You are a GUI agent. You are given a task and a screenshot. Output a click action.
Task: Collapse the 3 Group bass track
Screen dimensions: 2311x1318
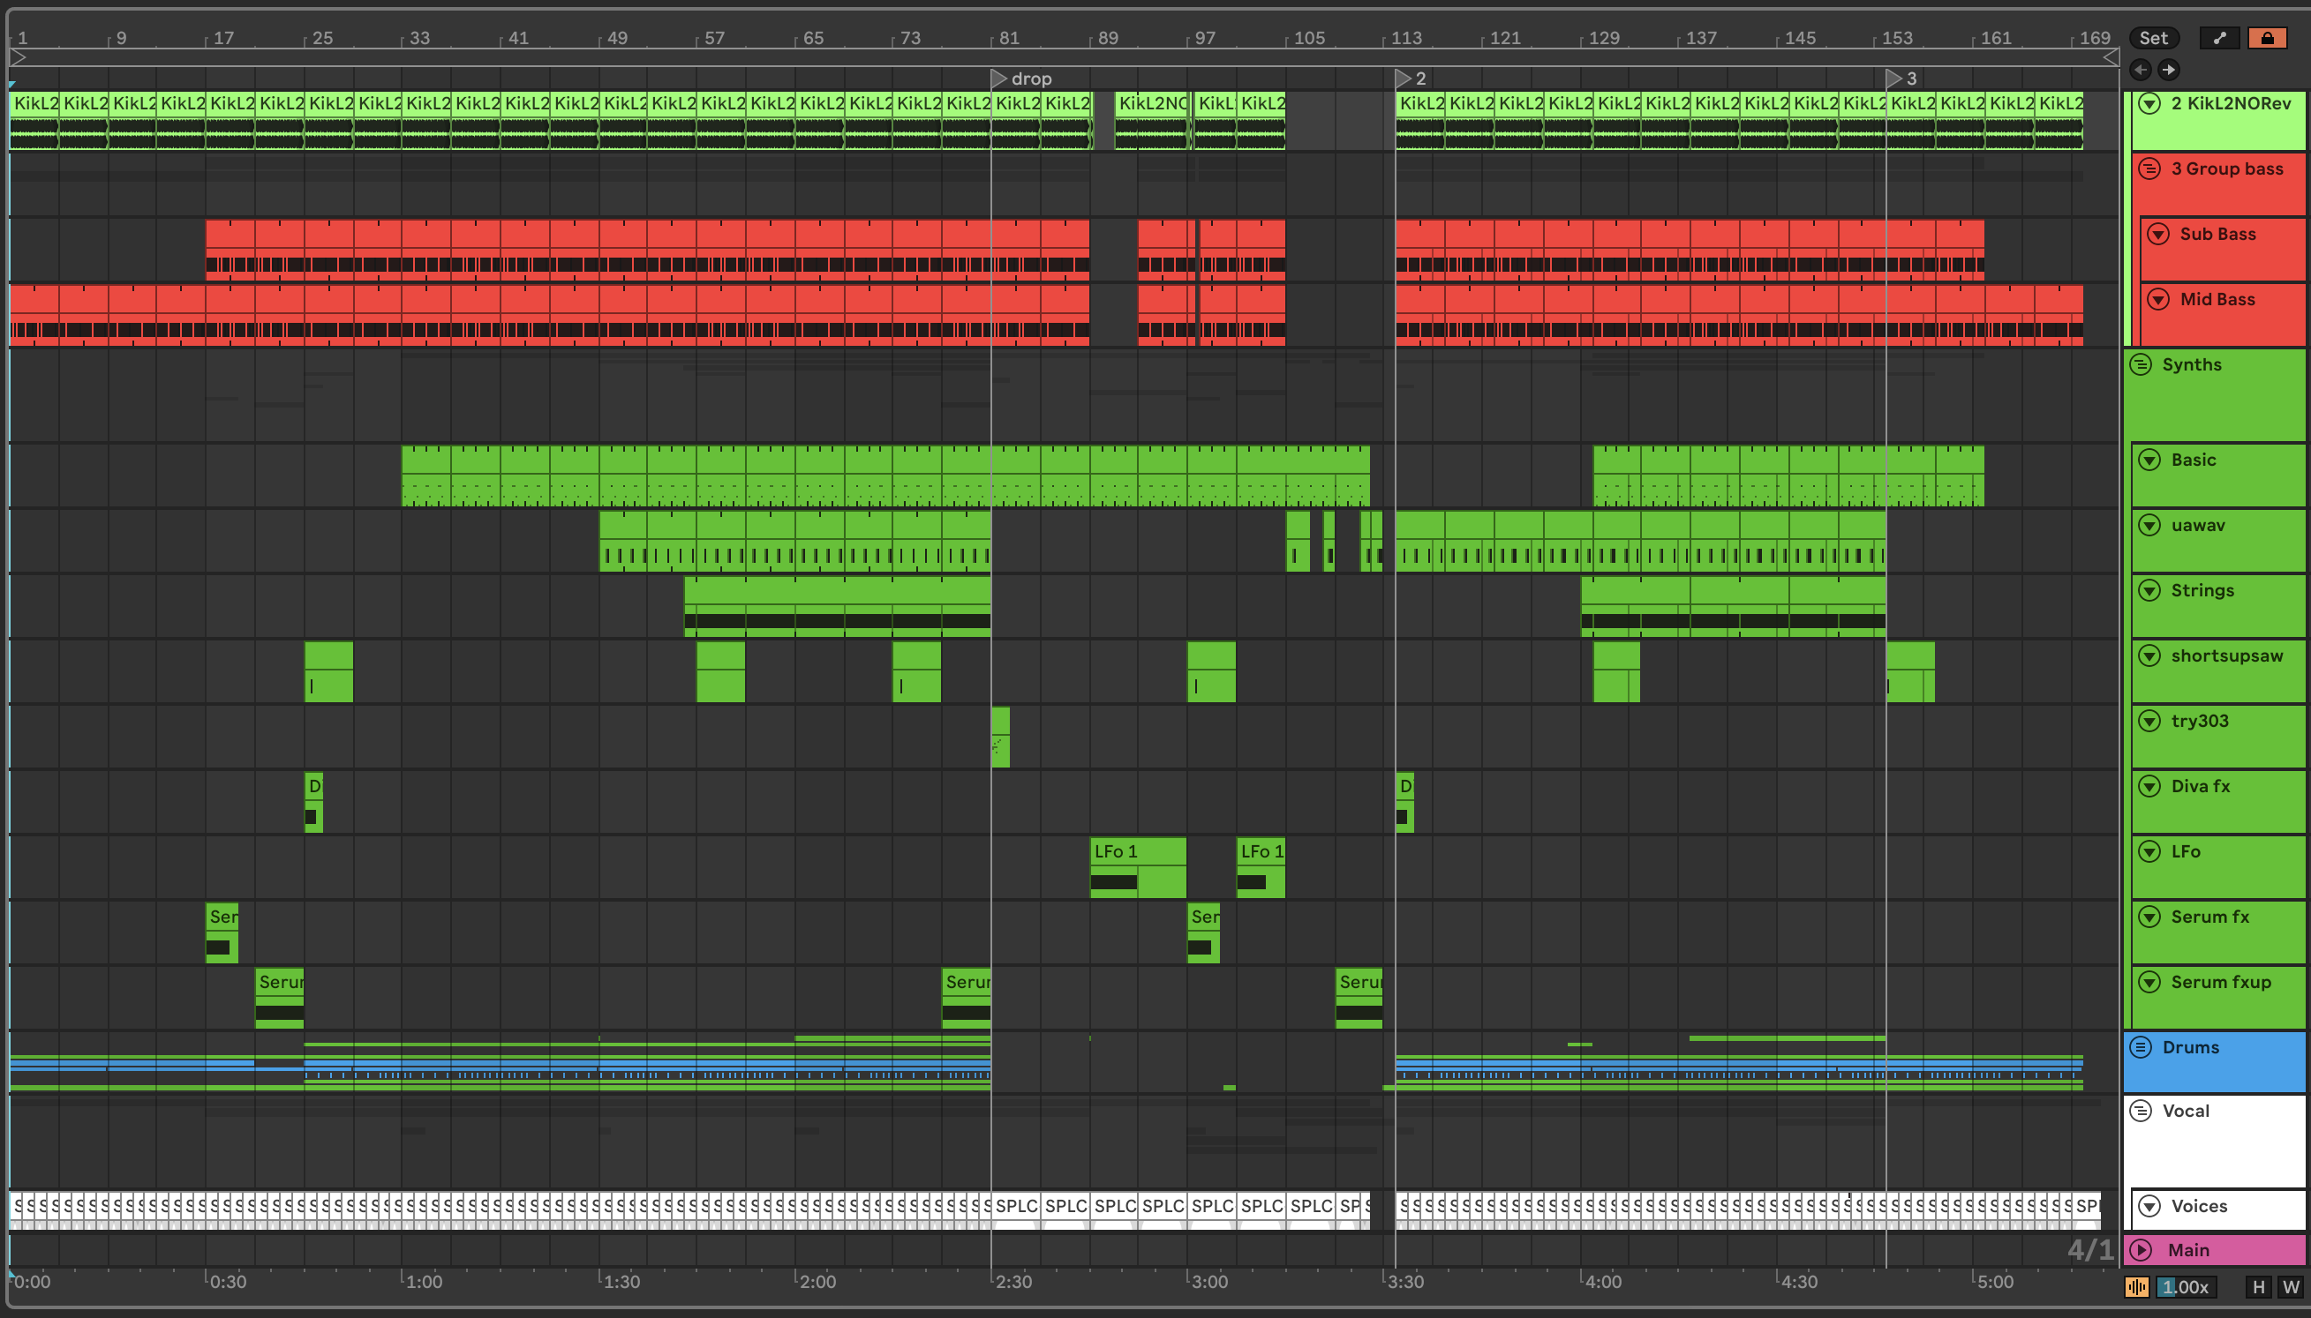(2149, 169)
